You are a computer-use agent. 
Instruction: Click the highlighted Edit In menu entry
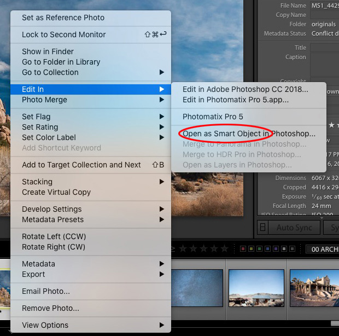coord(91,89)
